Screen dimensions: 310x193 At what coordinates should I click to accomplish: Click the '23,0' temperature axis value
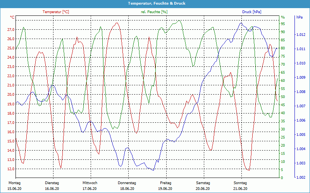point(11,67)
